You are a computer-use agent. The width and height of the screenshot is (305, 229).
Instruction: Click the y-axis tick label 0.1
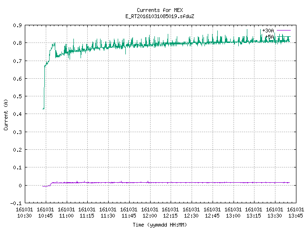[x=17, y=167]
